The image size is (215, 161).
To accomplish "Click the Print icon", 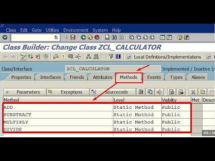I will [x=107, y=37].
